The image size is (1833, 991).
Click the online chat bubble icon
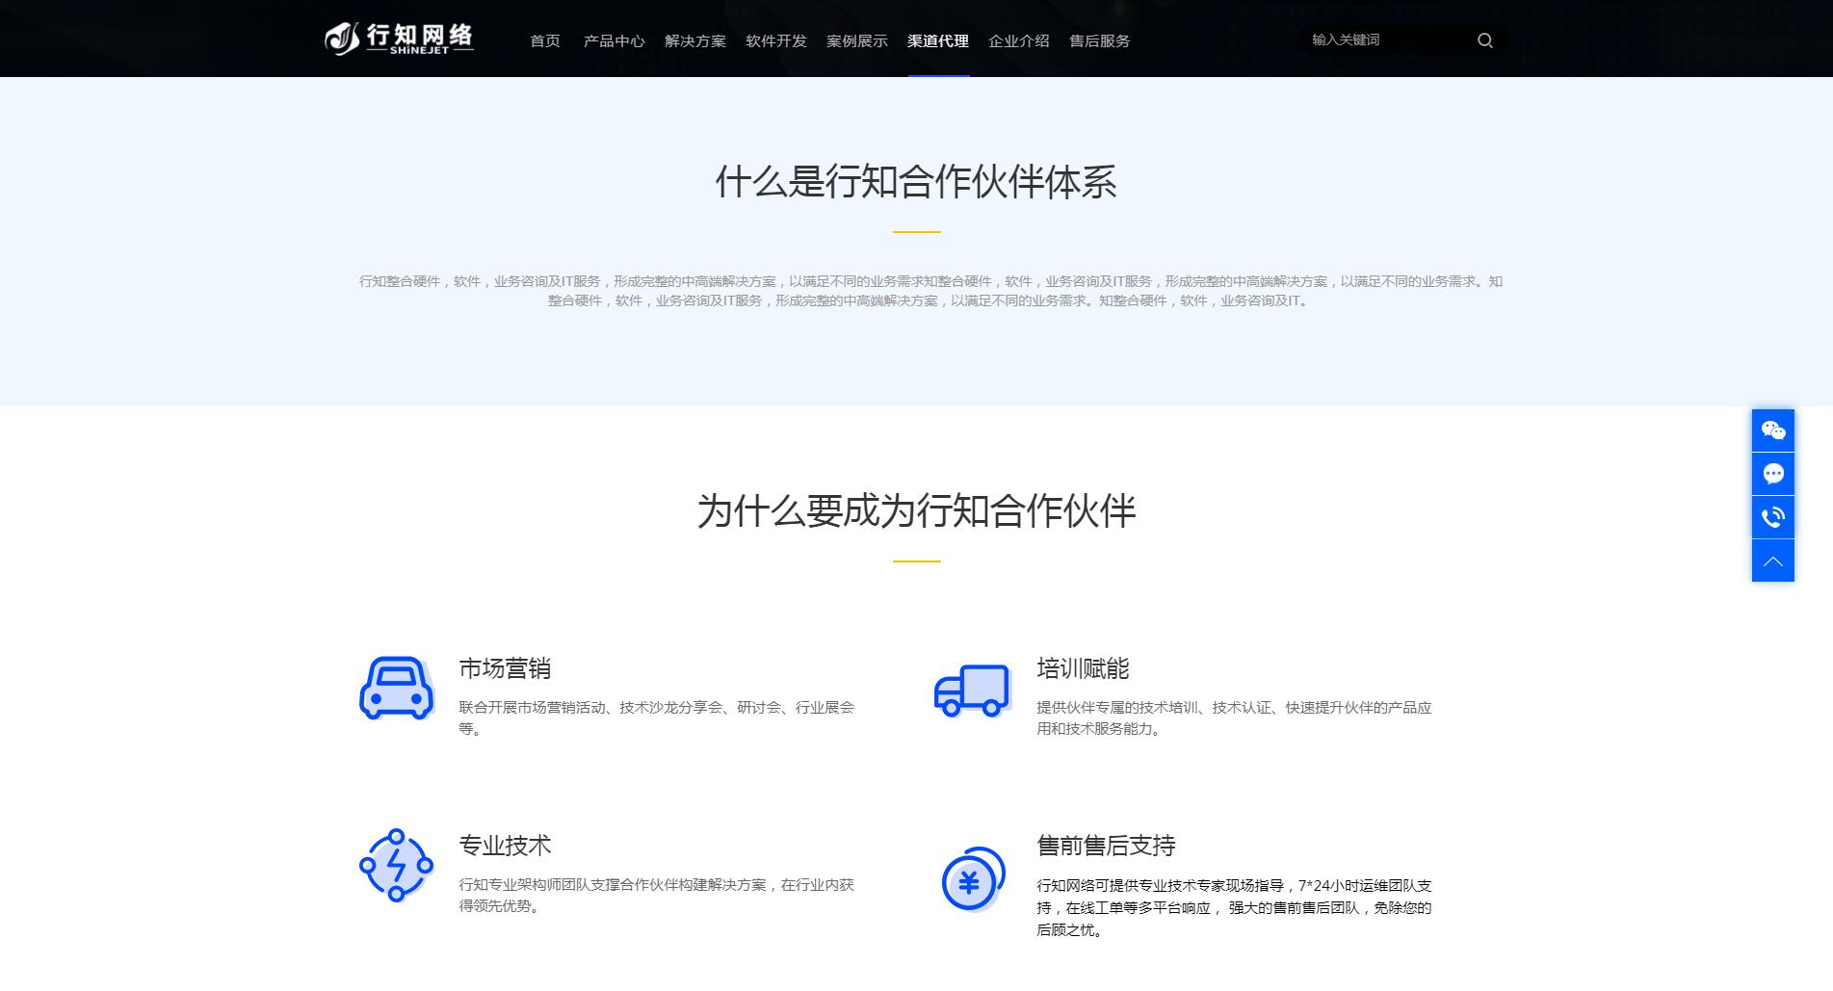[1773, 474]
